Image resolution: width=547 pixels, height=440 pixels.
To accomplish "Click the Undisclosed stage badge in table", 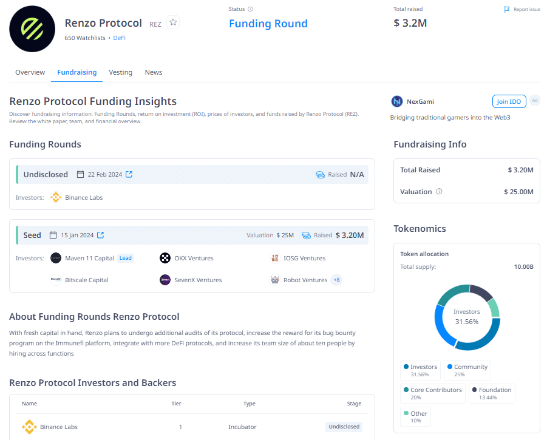I will coord(344,427).
